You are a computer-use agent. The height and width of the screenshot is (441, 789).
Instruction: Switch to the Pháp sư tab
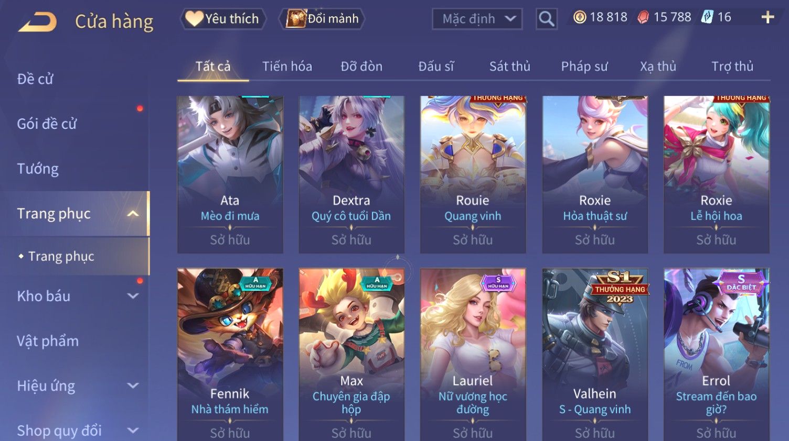pyautogui.click(x=584, y=67)
